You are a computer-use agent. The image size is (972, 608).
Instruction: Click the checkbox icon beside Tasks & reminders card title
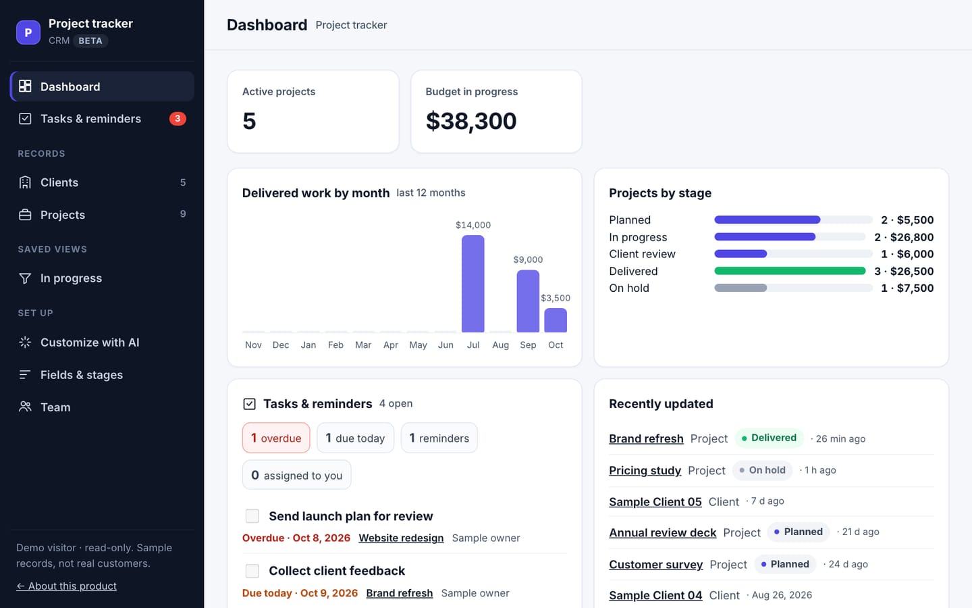[249, 404]
